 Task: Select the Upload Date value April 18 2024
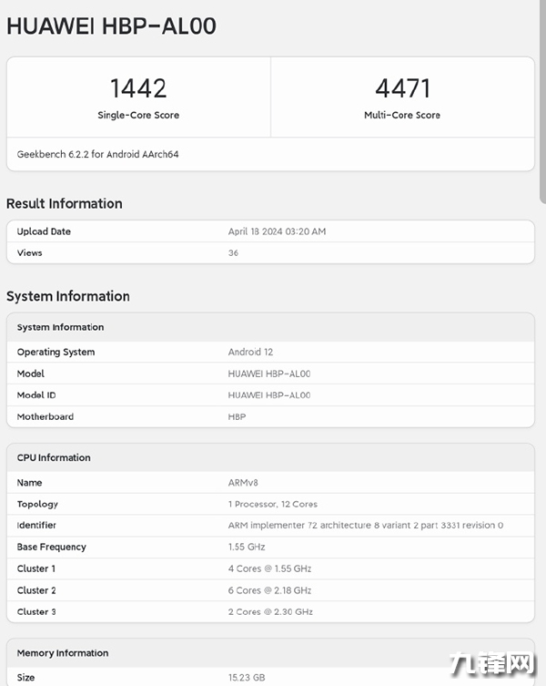[277, 231]
